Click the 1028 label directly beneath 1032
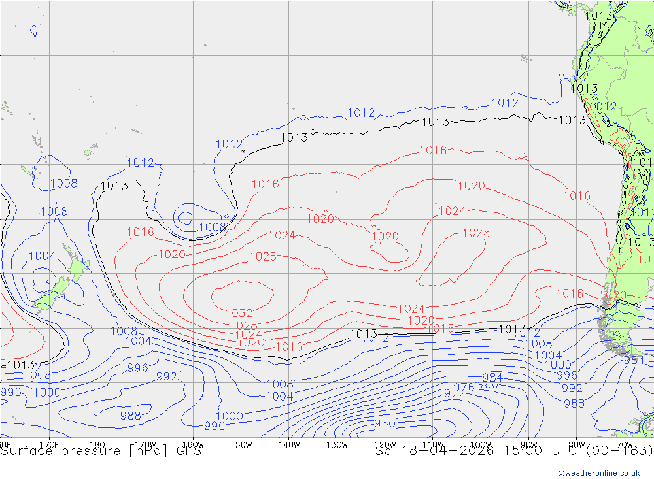The height and width of the screenshot is (479, 654). pyautogui.click(x=243, y=325)
